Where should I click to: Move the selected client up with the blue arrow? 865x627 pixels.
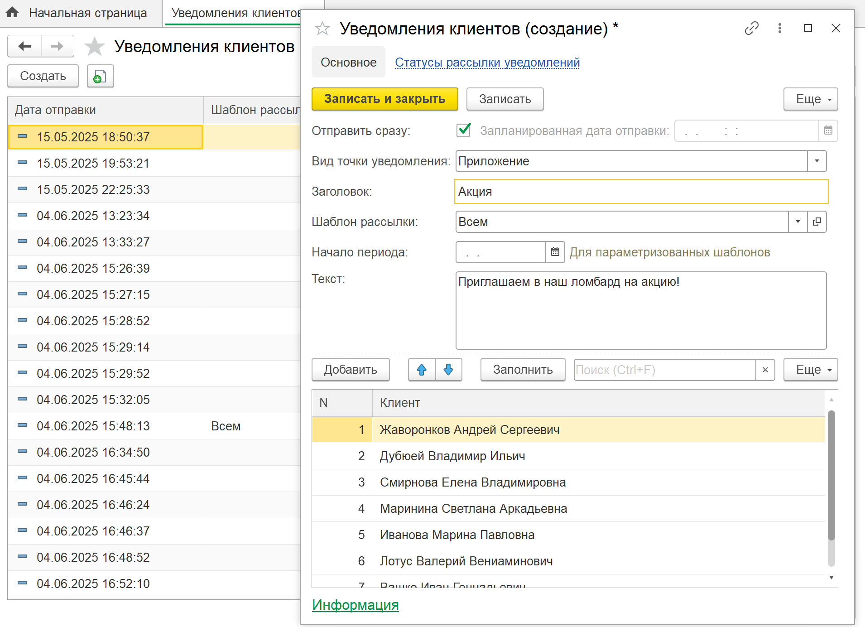point(422,370)
